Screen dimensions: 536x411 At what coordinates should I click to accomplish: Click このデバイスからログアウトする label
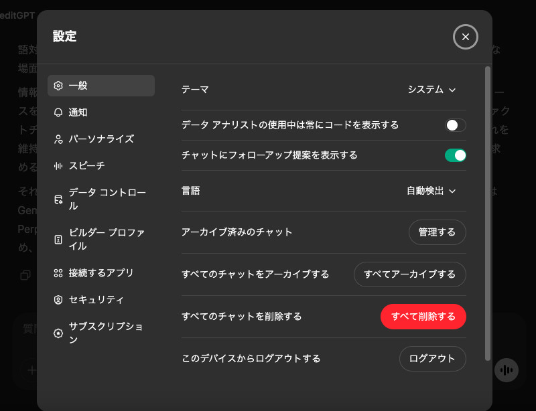251,359
